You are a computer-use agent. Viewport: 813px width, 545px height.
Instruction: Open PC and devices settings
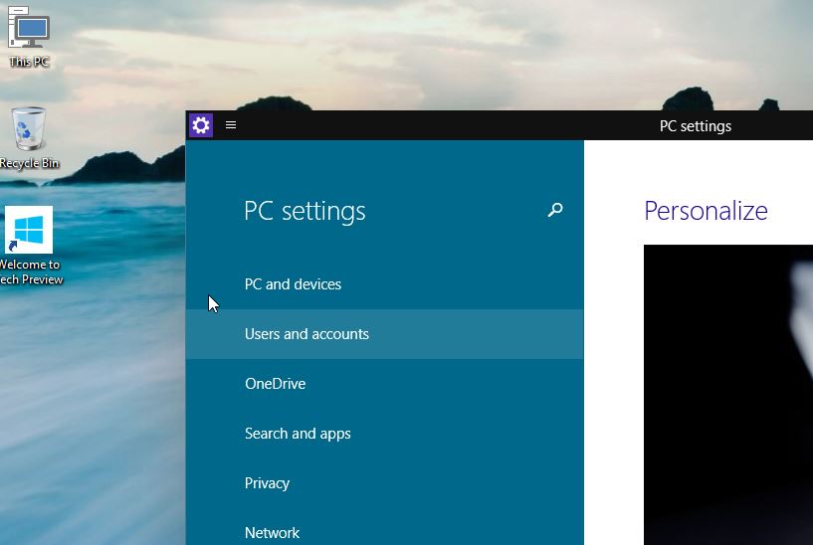click(x=293, y=284)
